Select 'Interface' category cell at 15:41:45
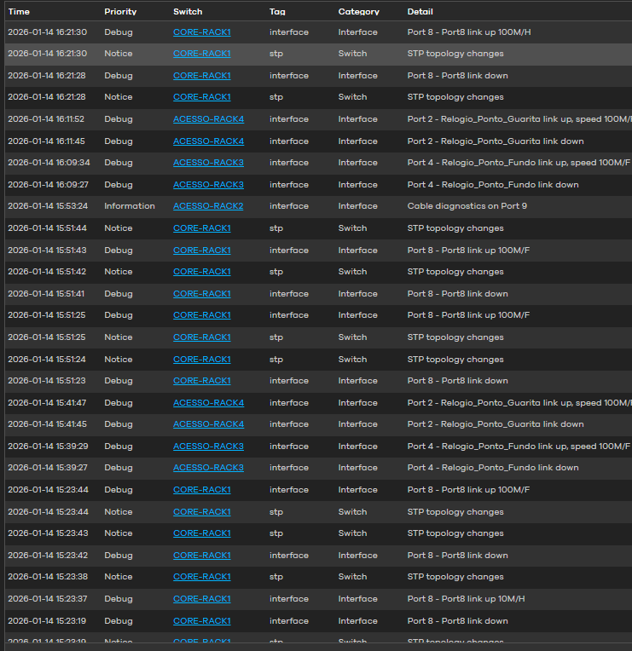The width and height of the screenshot is (632, 651). [x=357, y=423]
